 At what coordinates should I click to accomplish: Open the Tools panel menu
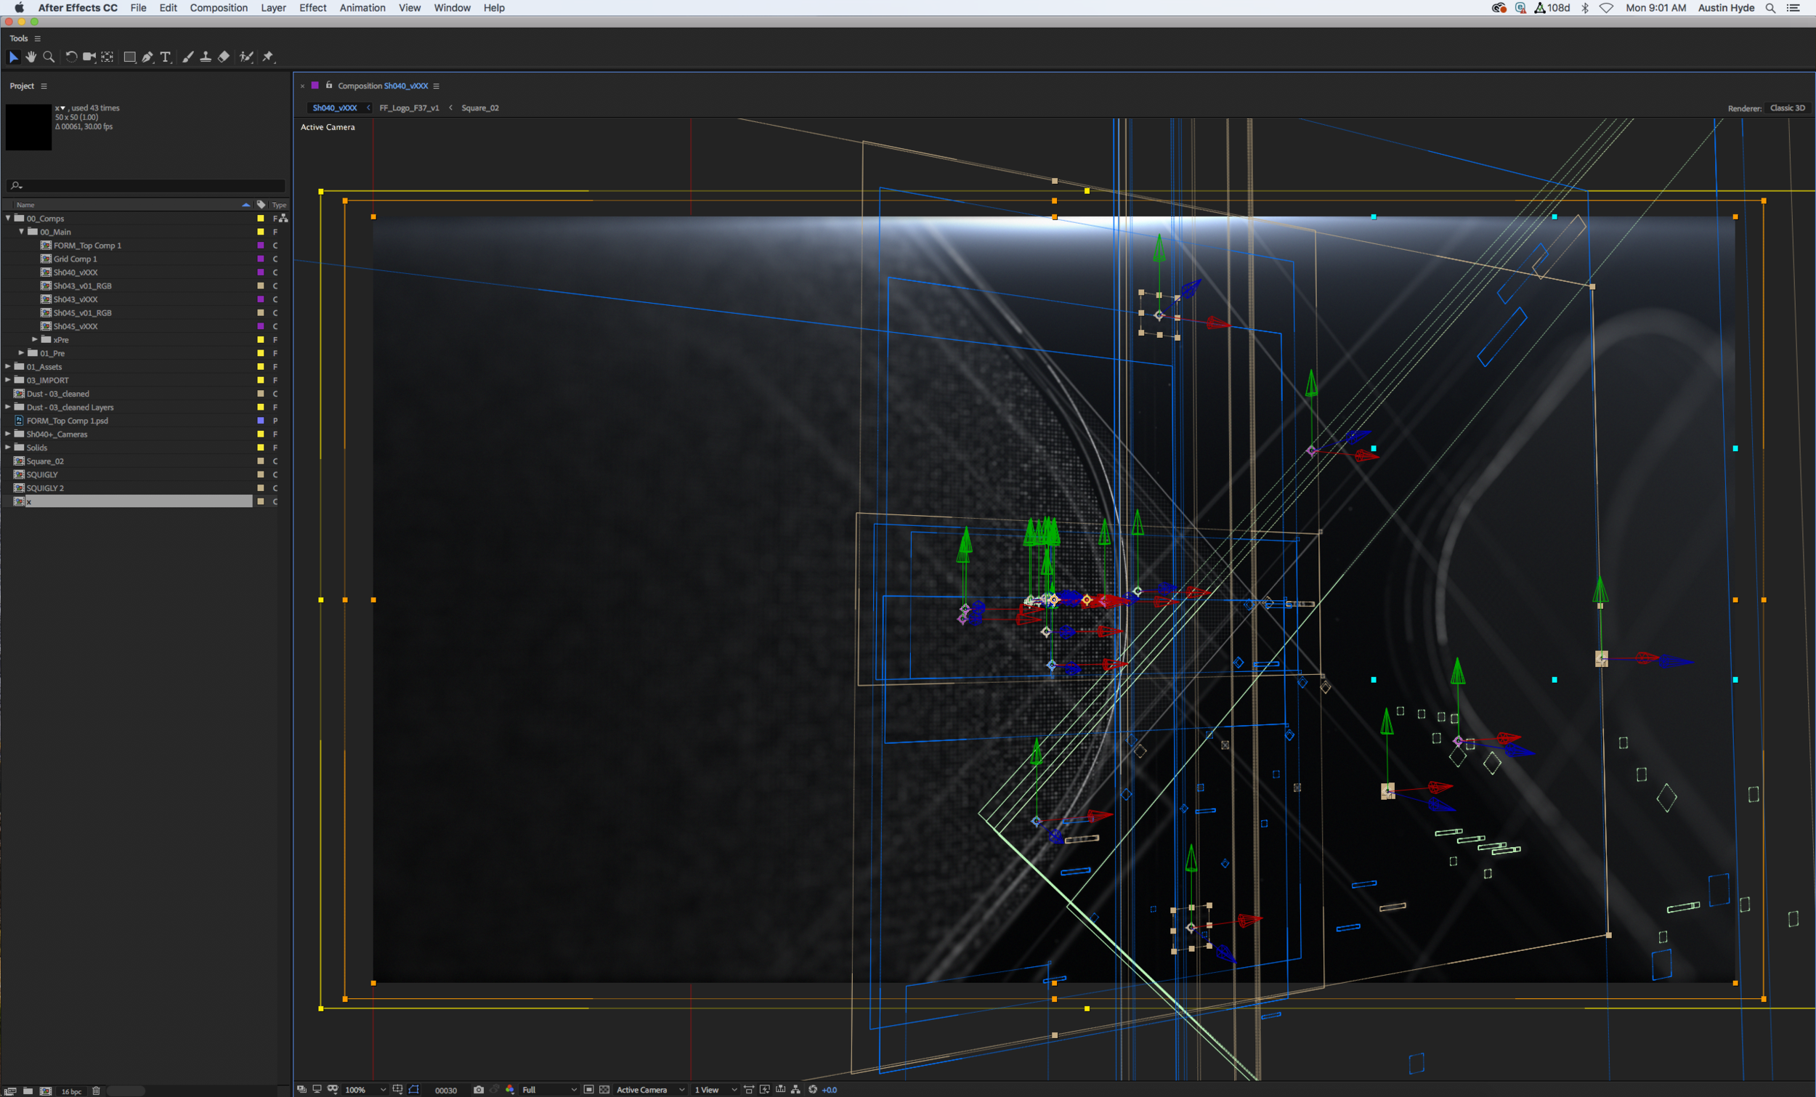[38, 39]
